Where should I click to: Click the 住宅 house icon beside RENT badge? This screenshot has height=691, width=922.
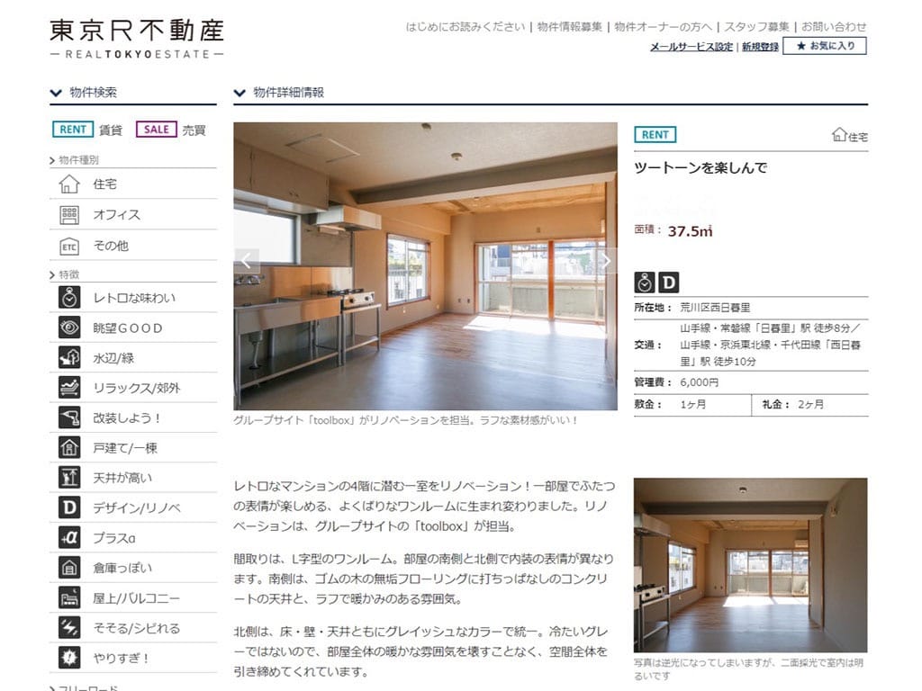pyautogui.click(x=839, y=135)
